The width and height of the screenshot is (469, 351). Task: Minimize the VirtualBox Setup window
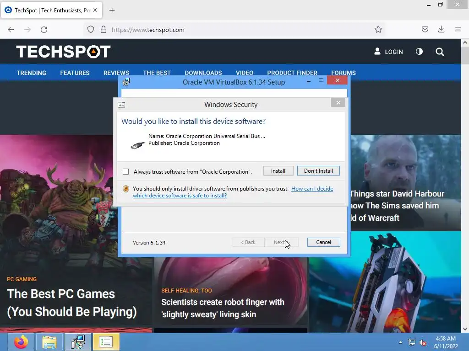point(309,81)
